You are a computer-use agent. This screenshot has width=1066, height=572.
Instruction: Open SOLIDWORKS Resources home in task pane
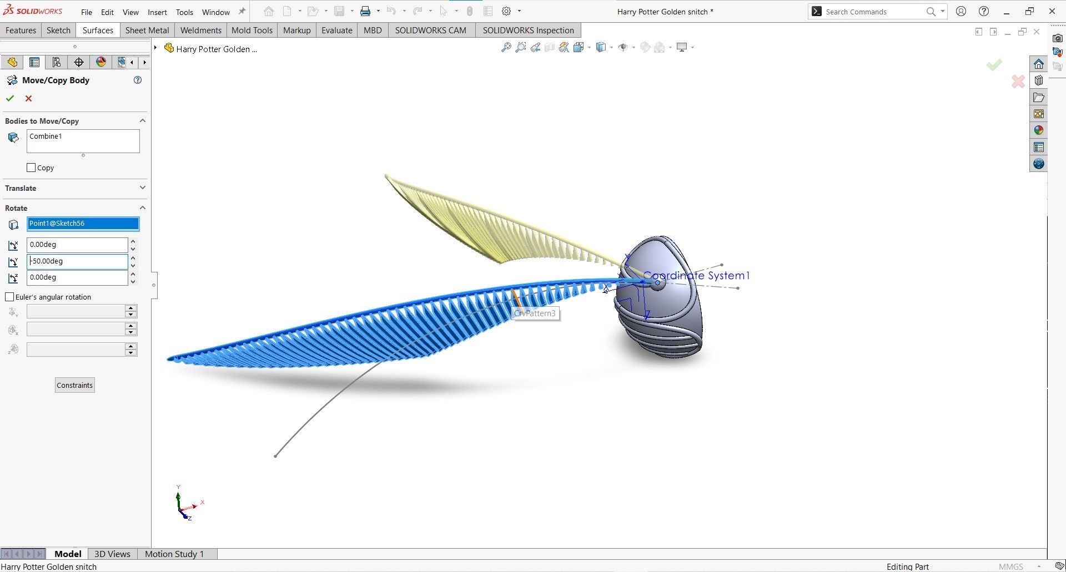(1039, 64)
